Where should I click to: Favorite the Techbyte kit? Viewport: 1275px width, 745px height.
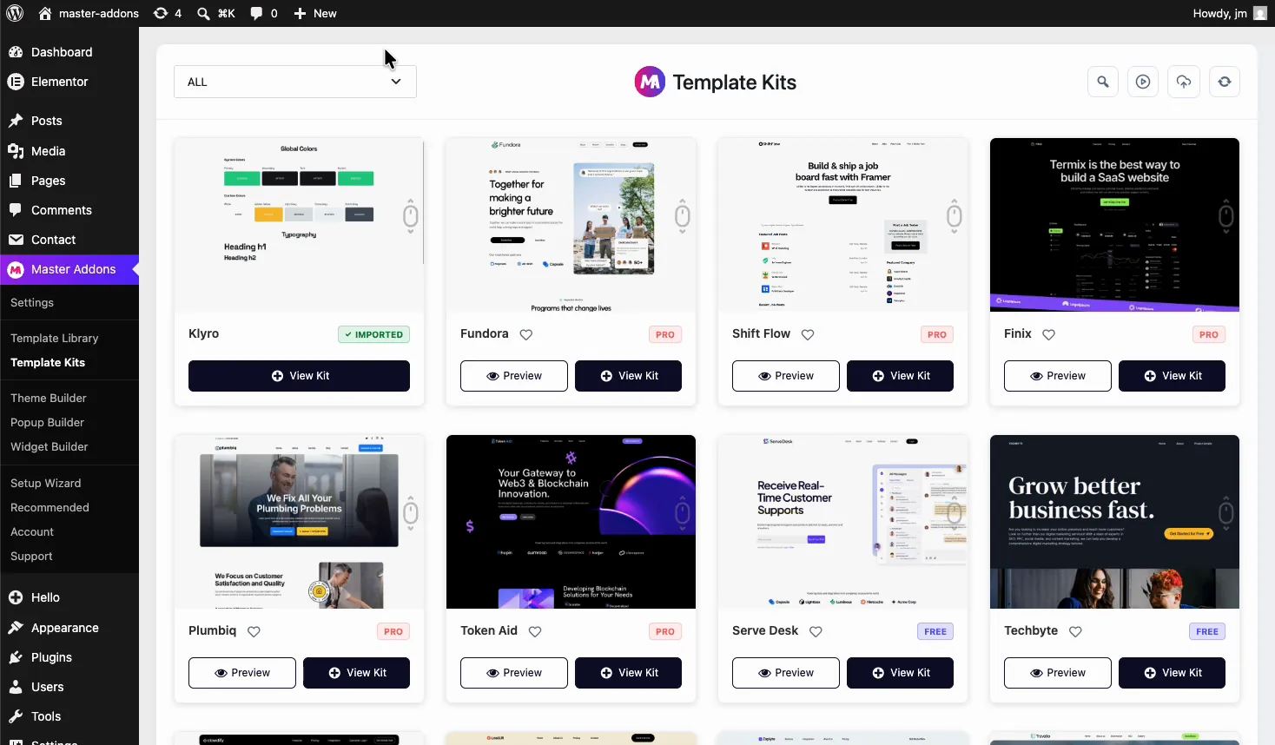(x=1075, y=631)
